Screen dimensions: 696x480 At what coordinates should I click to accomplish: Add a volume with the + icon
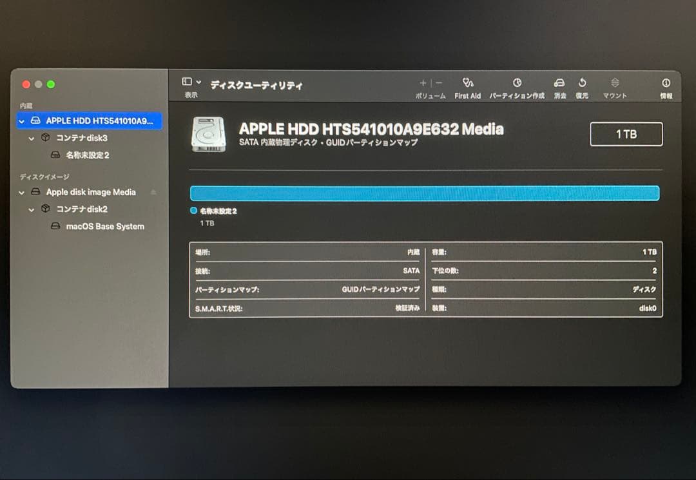423,82
